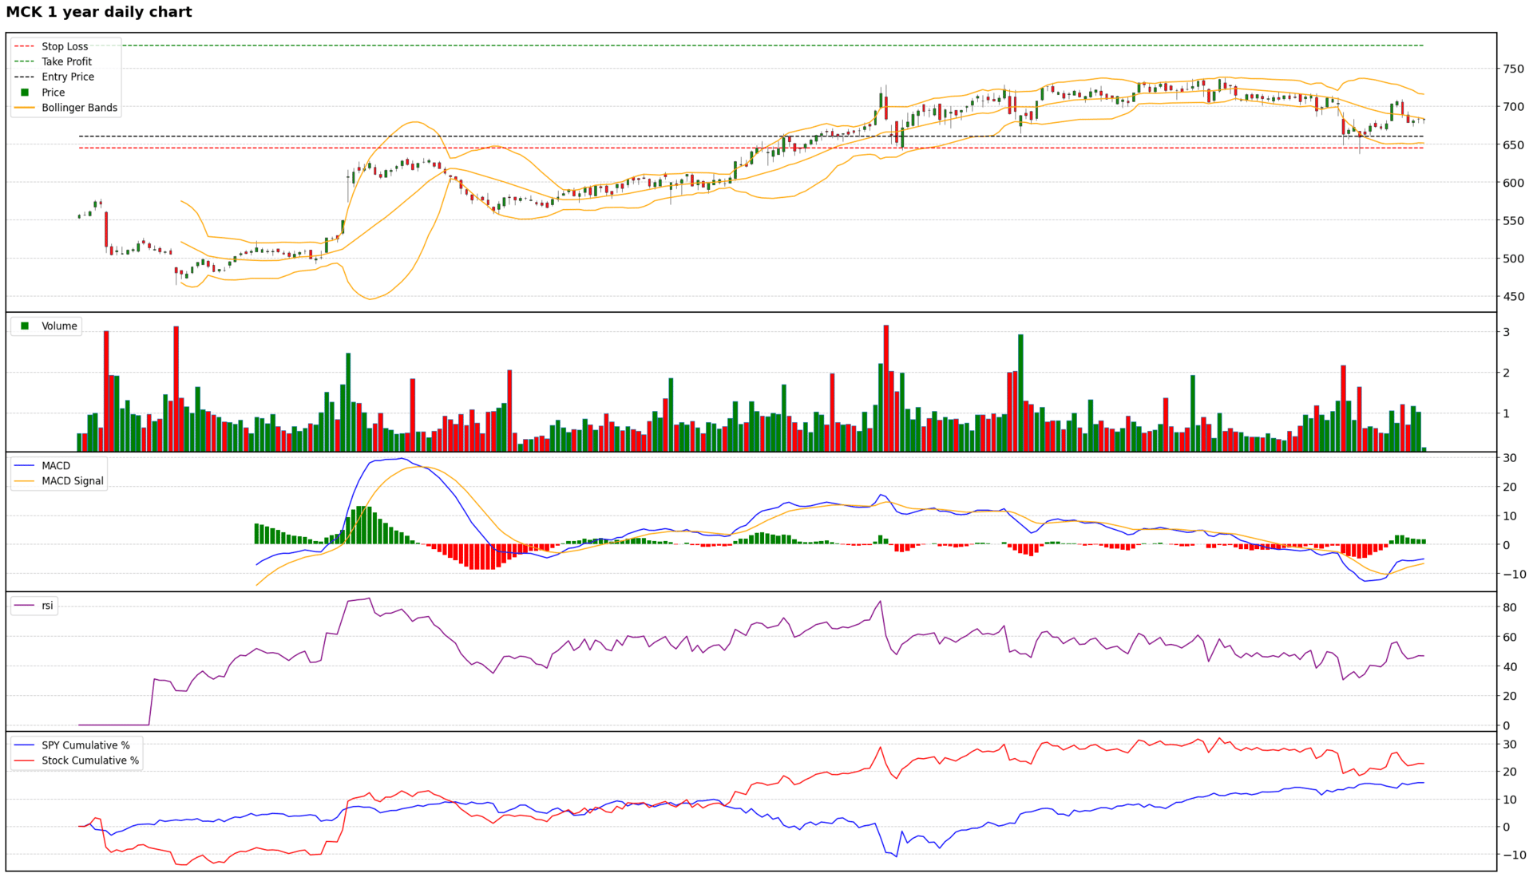Click the MCK 1 year daily chart title
Viewport: 1533px width, 877px height.
pos(99,12)
